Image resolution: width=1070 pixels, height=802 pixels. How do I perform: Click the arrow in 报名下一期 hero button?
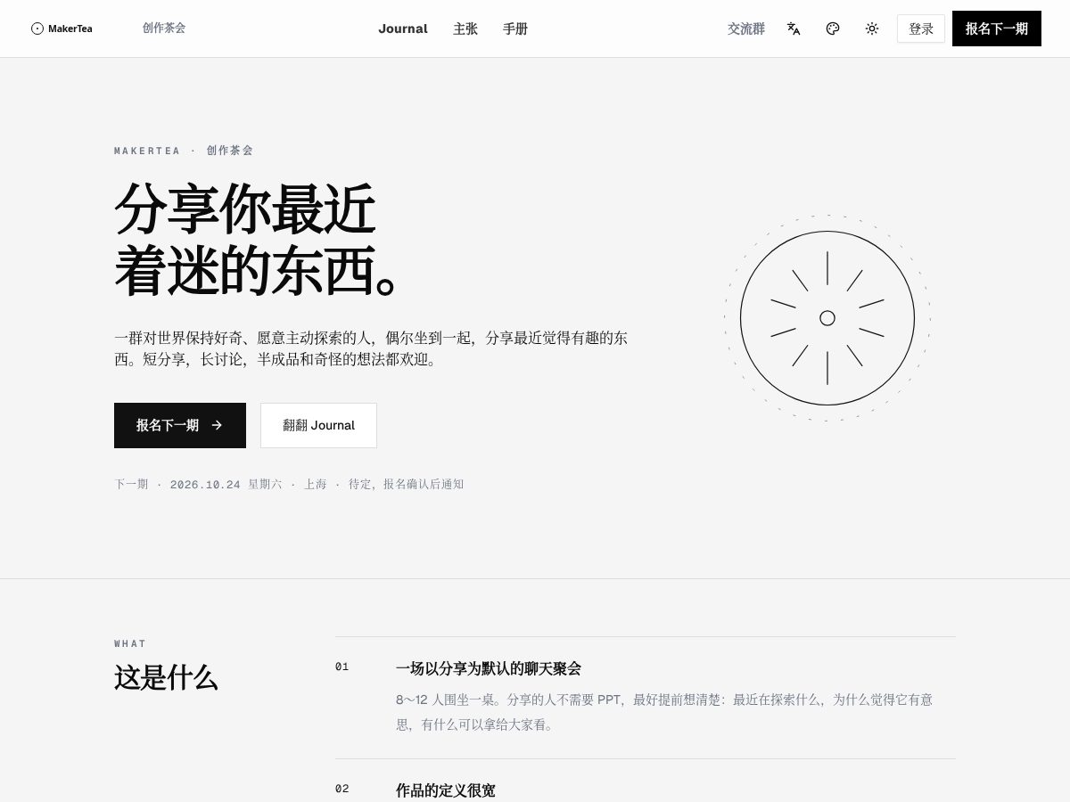pos(217,425)
